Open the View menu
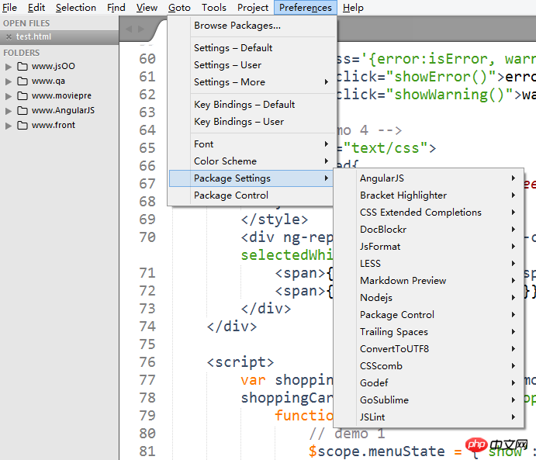This screenshot has height=460, width=536. pyautogui.click(x=147, y=8)
